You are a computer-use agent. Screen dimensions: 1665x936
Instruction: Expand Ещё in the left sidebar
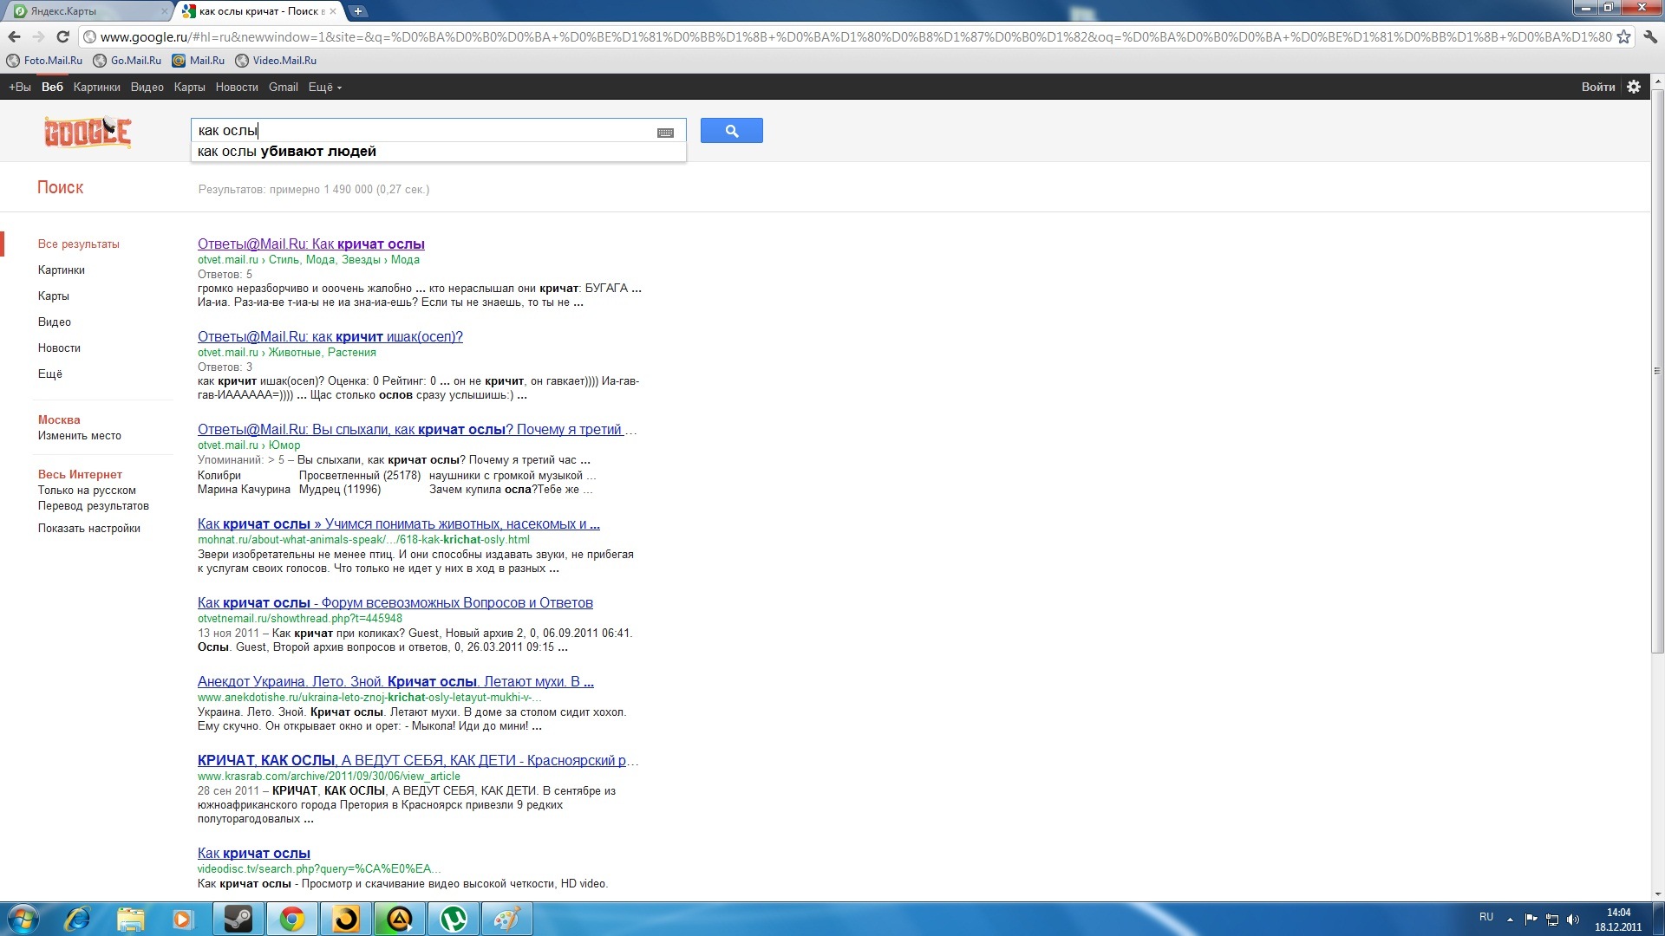pyautogui.click(x=50, y=374)
